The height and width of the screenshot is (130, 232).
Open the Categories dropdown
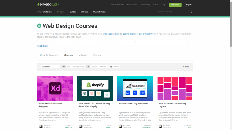point(50,67)
